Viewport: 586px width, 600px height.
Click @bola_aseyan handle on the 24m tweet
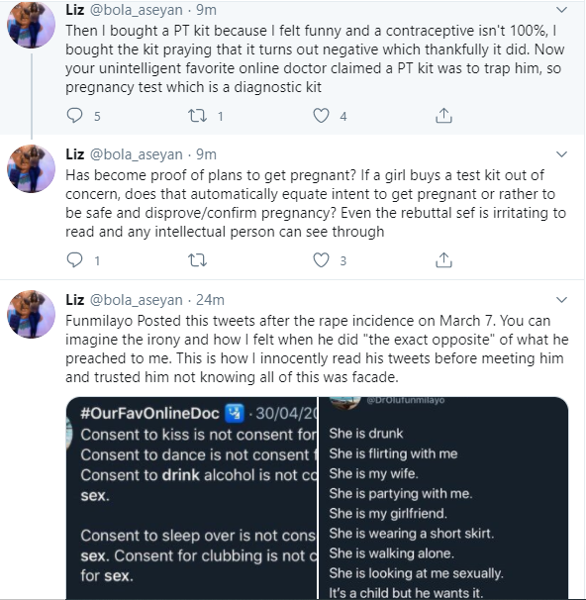point(137,300)
